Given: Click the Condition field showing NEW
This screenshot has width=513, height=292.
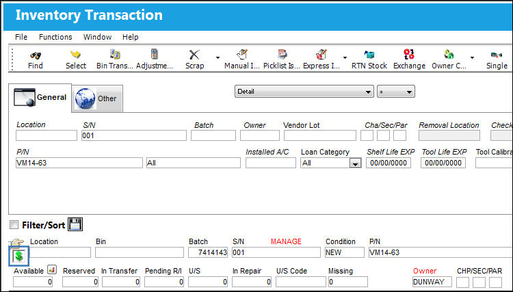Looking at the screenshot, I should (344, 252).
